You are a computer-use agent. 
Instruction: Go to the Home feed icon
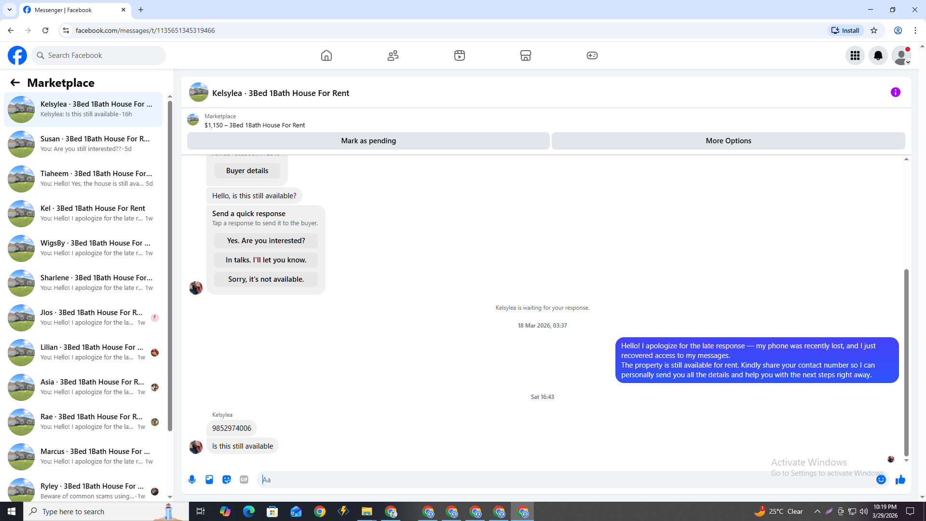click(x=327, y=55)
